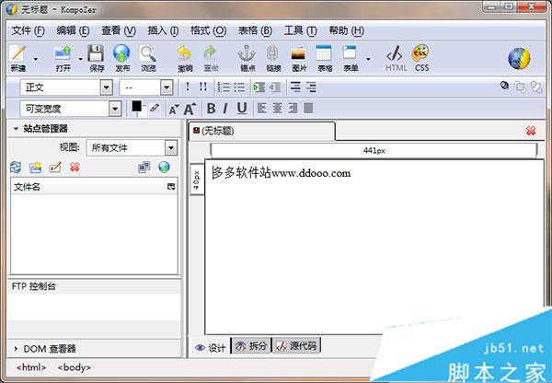This screenshot has height=383, width=552.
Task: Select the (无标题) document tab
Action: click(261, 131)
